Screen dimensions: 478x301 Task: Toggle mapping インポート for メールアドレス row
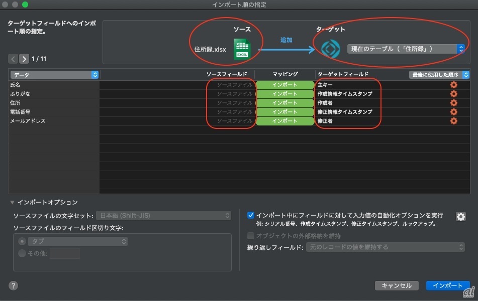284,121
